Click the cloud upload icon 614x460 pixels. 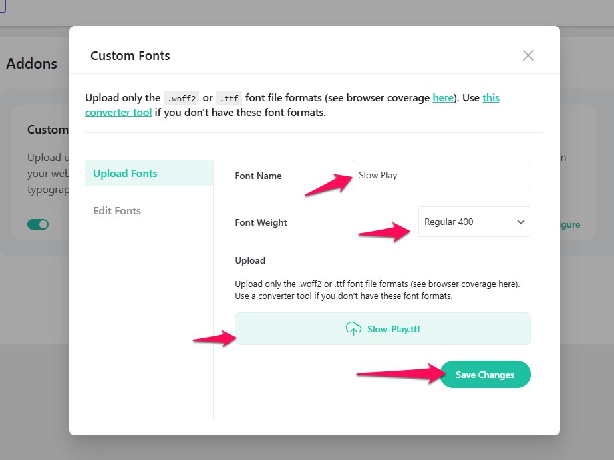[353, 328]
